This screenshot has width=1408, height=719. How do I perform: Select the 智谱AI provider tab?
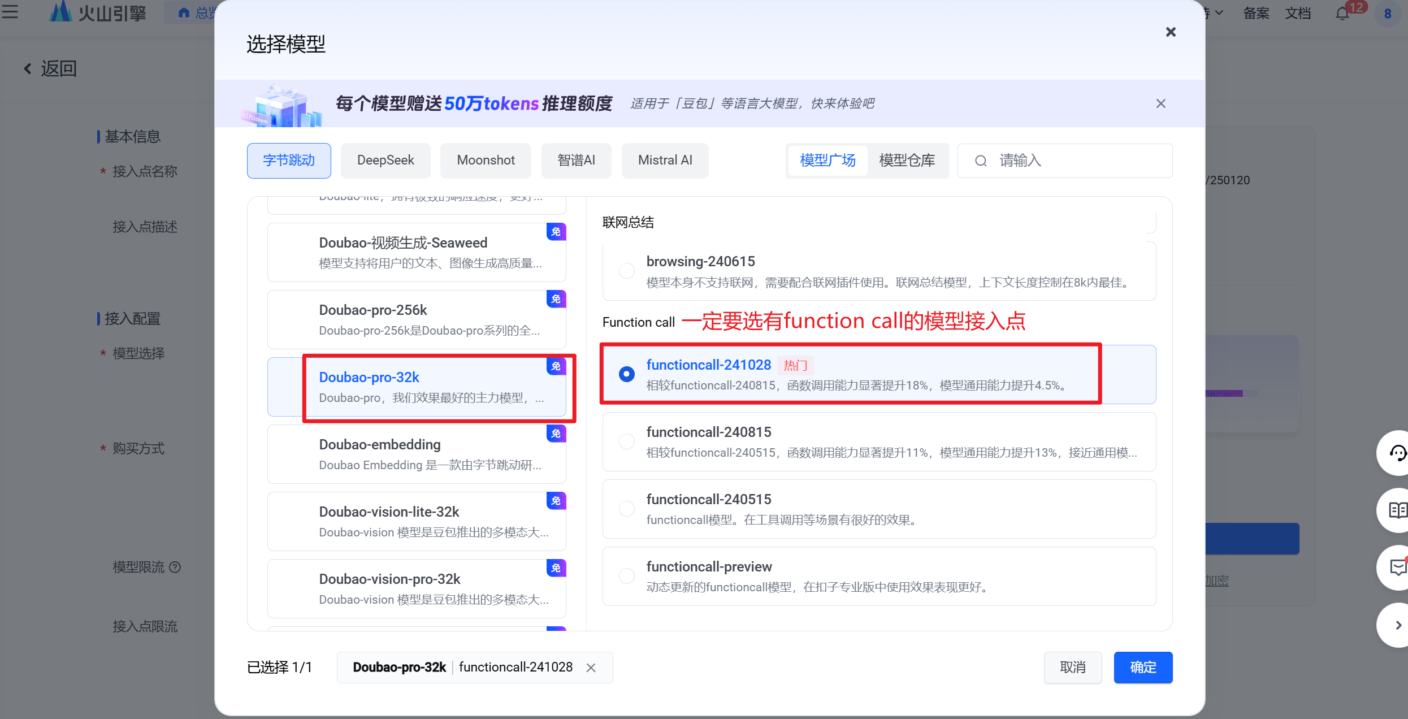pyautogui.click(x=576, y=161)
